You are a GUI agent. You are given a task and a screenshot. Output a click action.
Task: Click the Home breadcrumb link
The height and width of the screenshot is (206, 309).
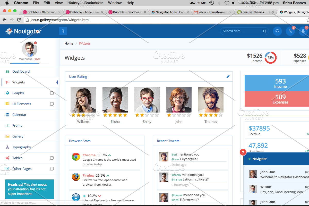69,43
